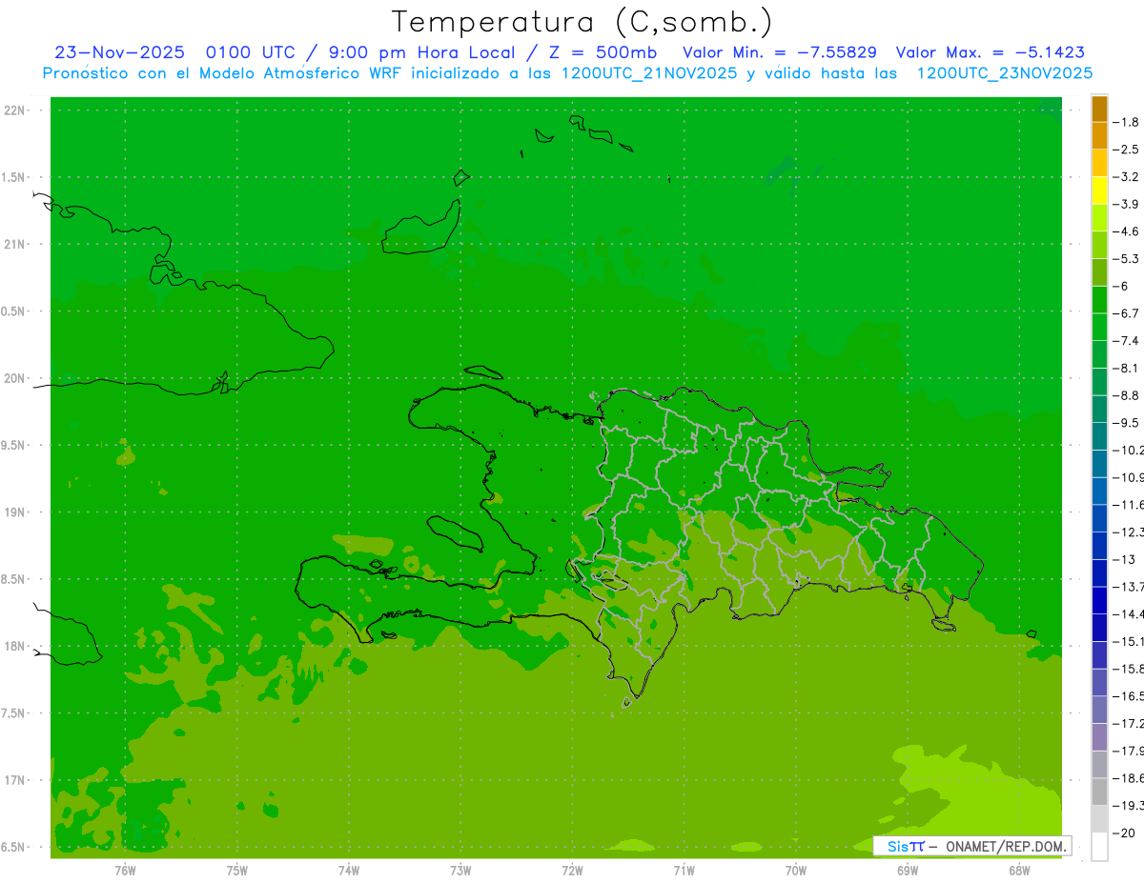Pick the orange swatch at the colorbar top
Viewport: 1144px width, 883px height.
point(1099,109)
